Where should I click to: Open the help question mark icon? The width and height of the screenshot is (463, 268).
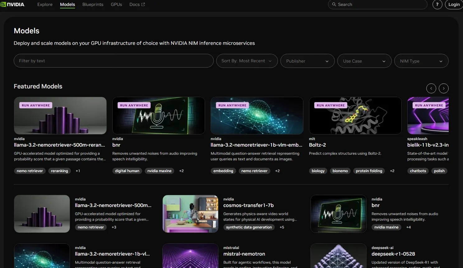[x=437, y=4]
